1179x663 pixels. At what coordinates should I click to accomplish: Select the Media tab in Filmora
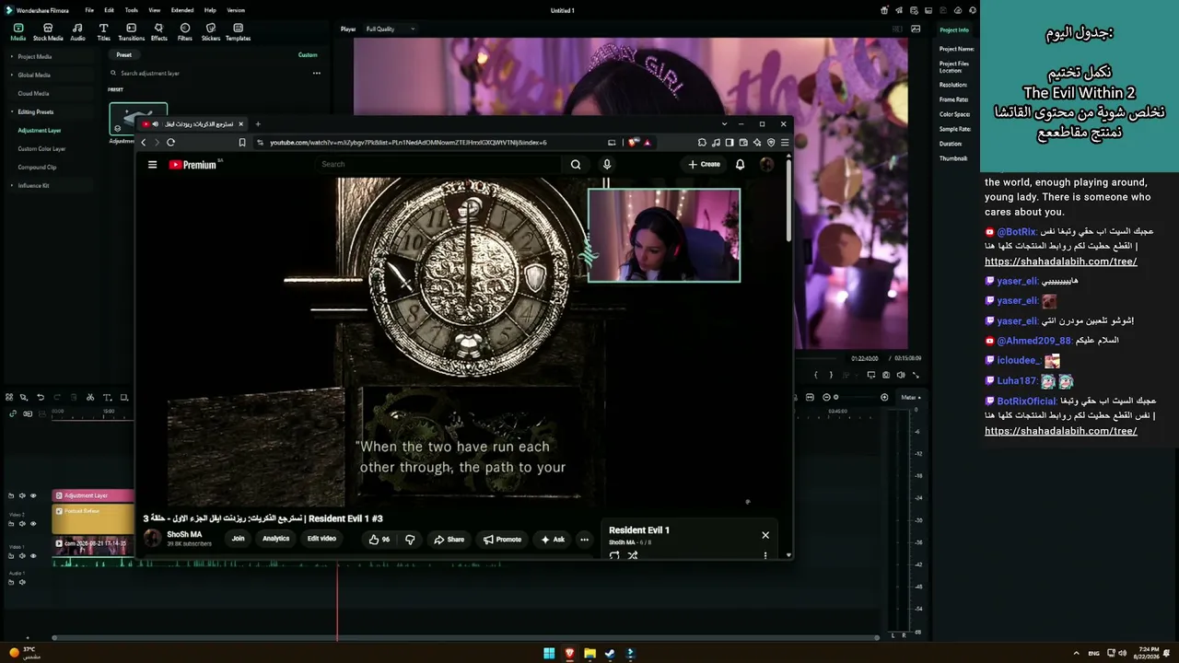click(x=18, y=32)
